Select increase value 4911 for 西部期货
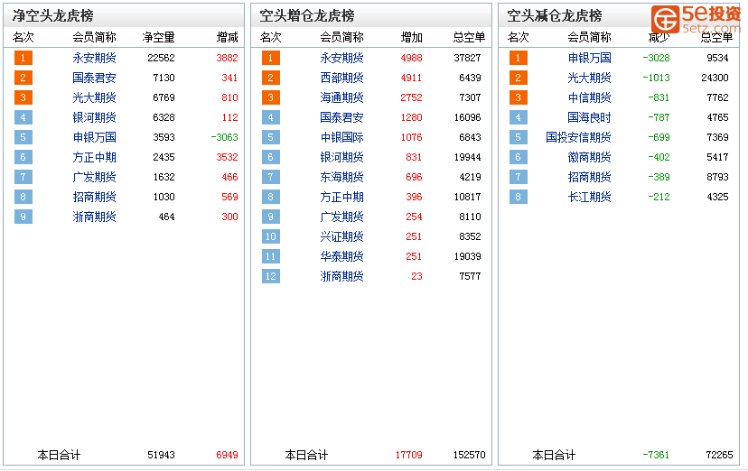748x471 pixels. pos(411,78)
